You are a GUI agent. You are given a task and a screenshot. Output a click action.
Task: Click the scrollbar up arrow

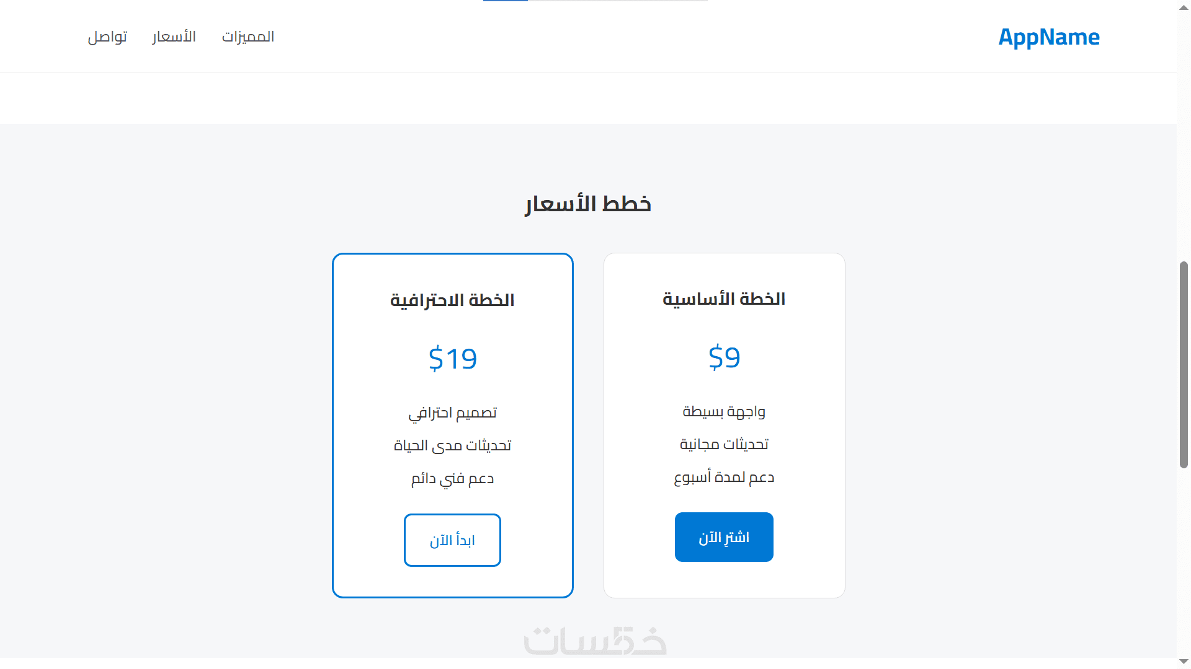tap(1184, 6)
